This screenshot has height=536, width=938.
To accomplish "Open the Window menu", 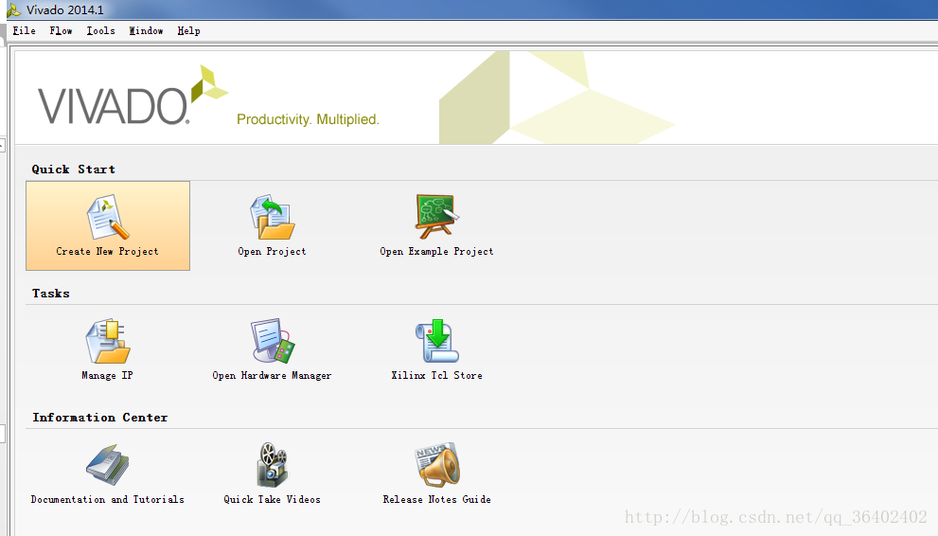I will tap(146, 30).
